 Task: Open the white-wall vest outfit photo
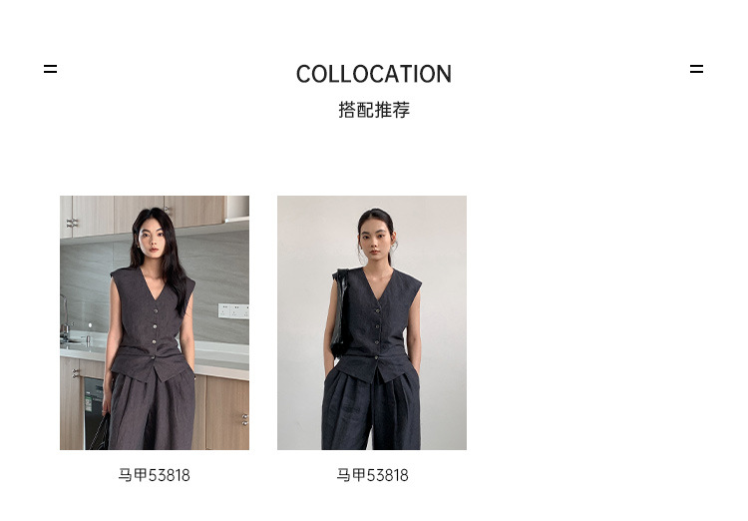click(x=372, y=322)
